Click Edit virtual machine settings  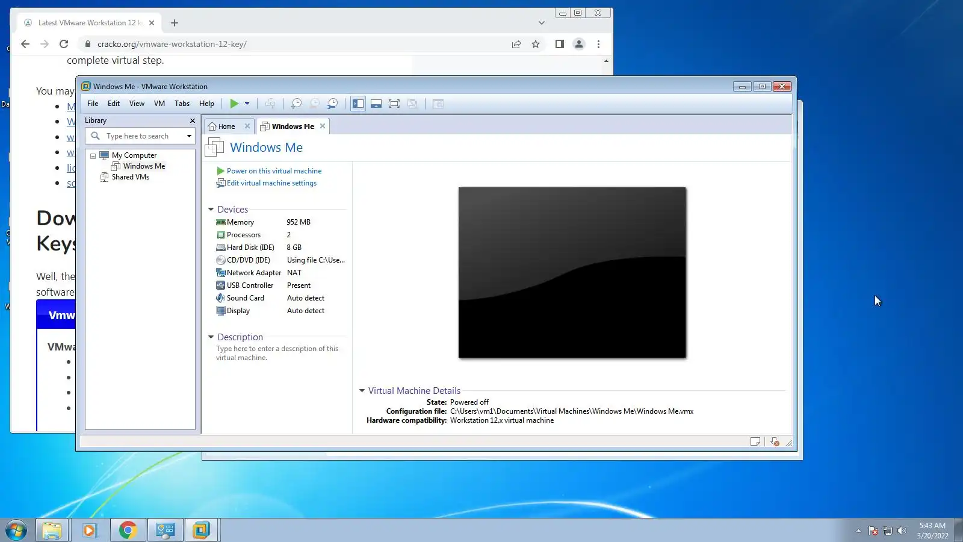(x=271, y=183)
